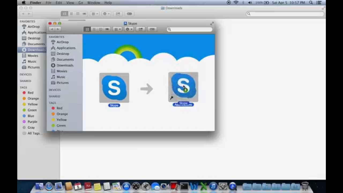The height and width of the screenshot is (193, 343).
Task: Open Finder from the Dock
Action: tap(39, 186)
